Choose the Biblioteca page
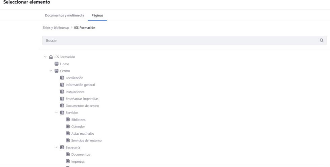330x167 pixels. pos(78,120)
